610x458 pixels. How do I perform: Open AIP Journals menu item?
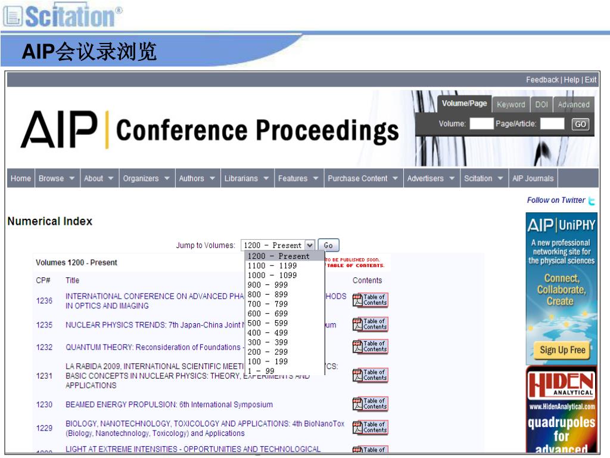[x=533, y=178]
